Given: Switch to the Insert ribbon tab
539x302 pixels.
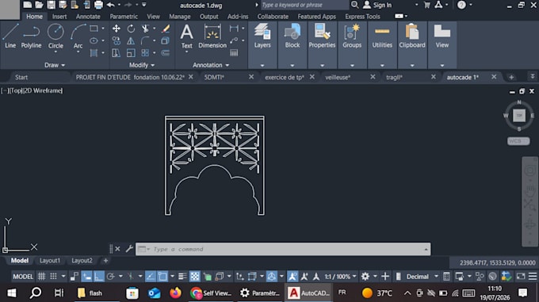Looking at the screenshot, I should pos(59,16).
